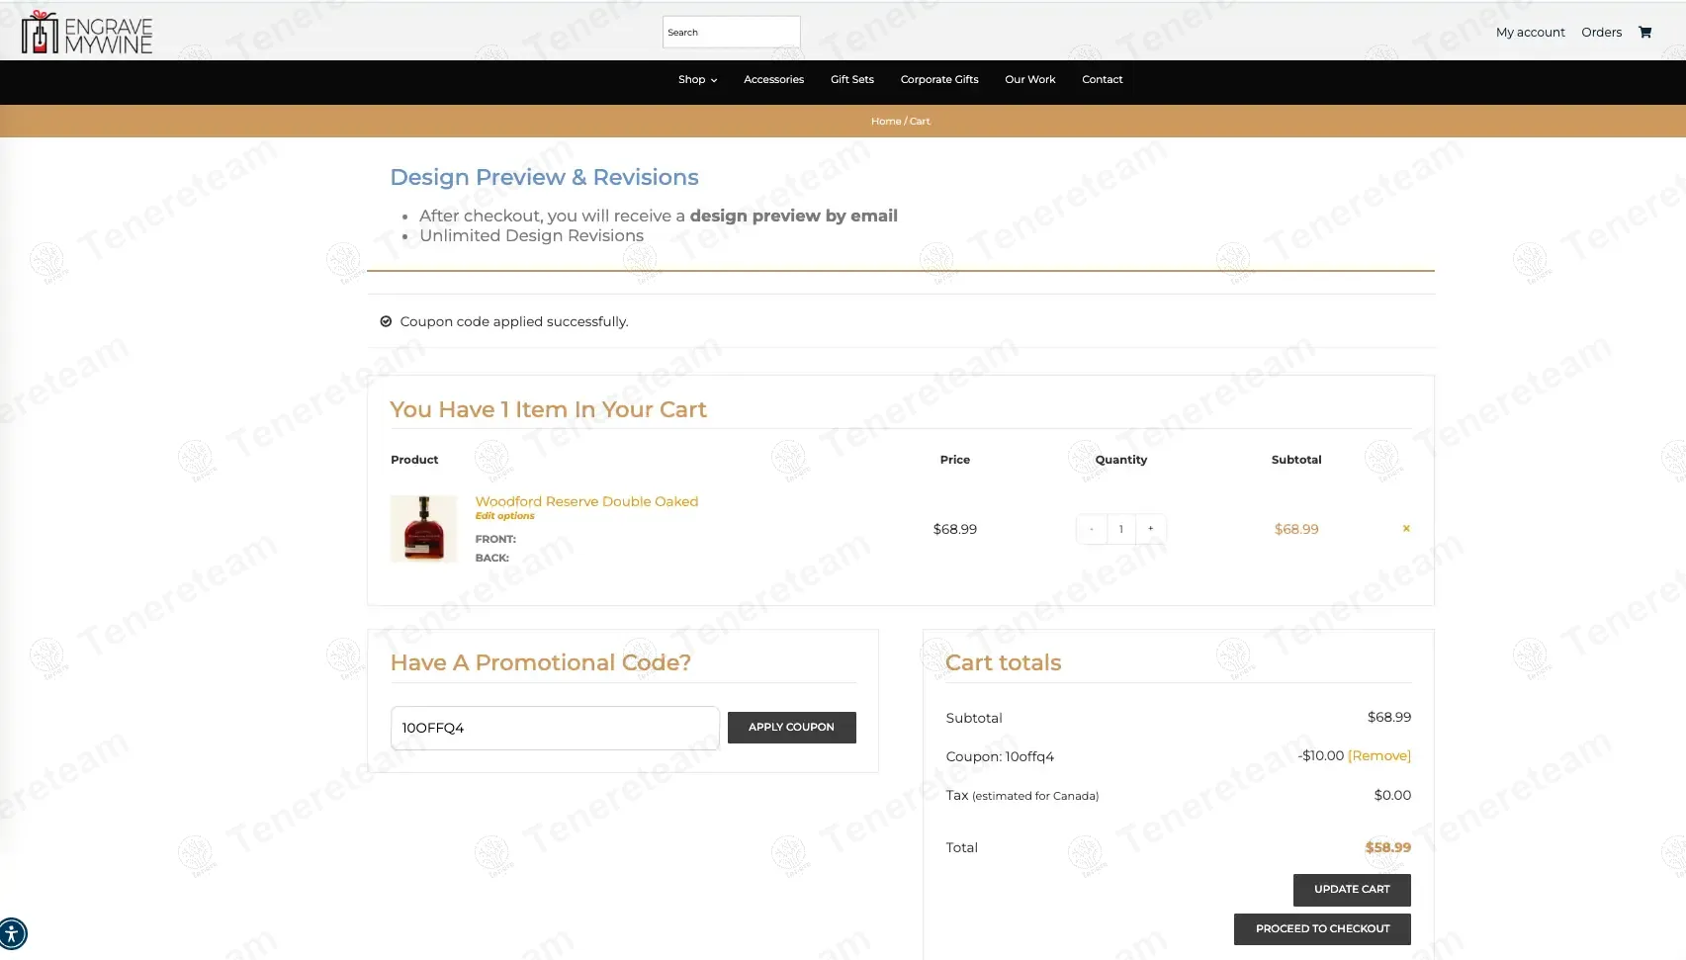Image resolution: width=1686 pixels, height=960 pixels.
Task: Go to the Contact page
Action: [x=1102, y=79]
